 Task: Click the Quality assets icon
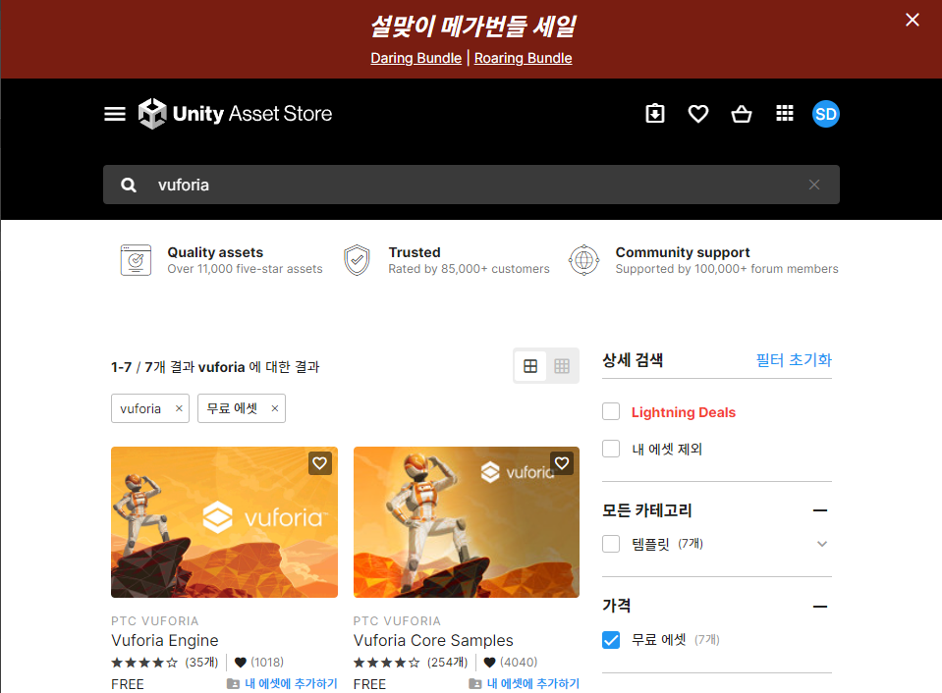pyautogui.click(x=136, y=260)
